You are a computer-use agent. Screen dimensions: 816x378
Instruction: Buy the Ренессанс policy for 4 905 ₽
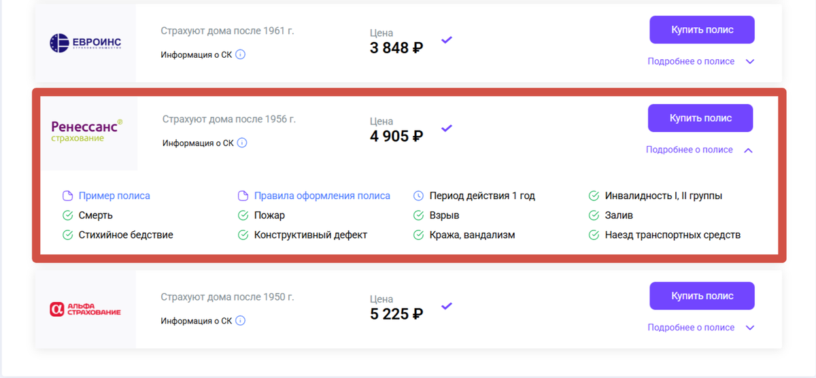coord(700,118)
